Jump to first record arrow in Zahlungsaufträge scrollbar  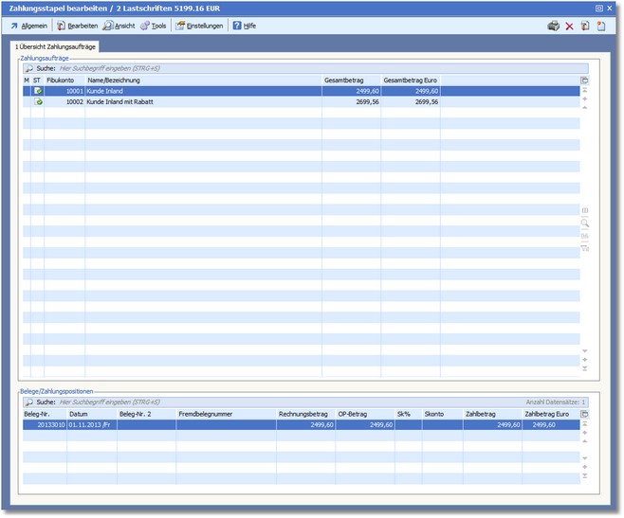[x=584, y=90]
